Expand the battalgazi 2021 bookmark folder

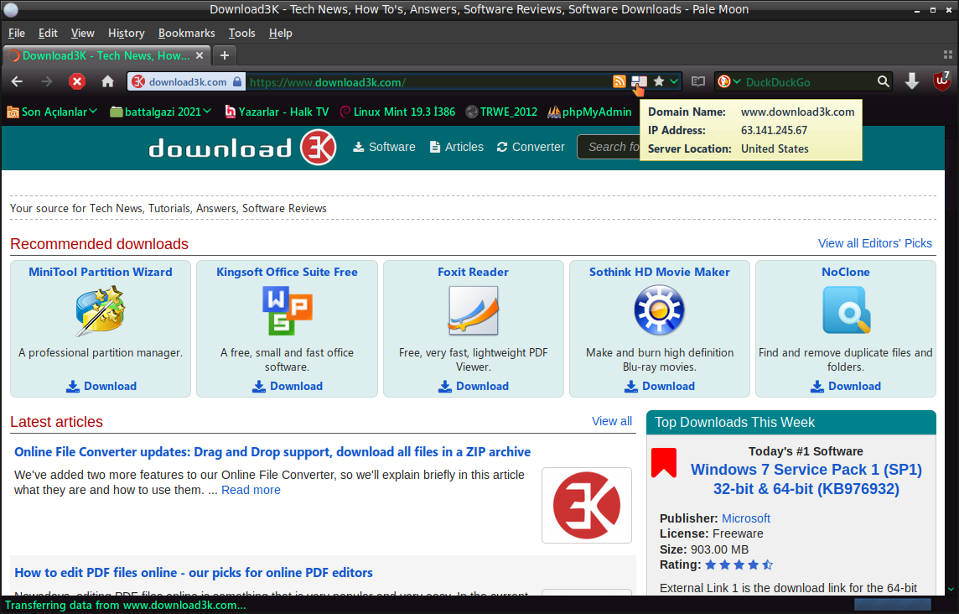tap(161, 112)
